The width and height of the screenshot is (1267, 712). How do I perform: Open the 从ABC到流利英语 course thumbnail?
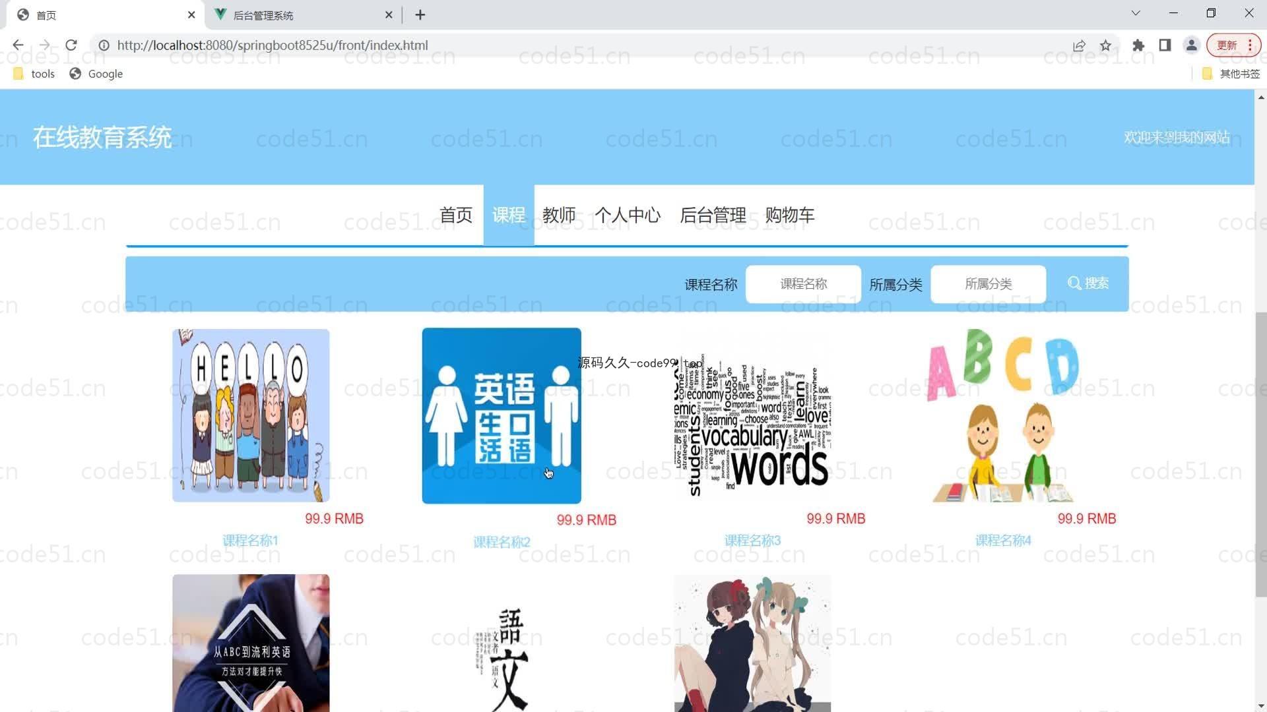coord(251,643)
